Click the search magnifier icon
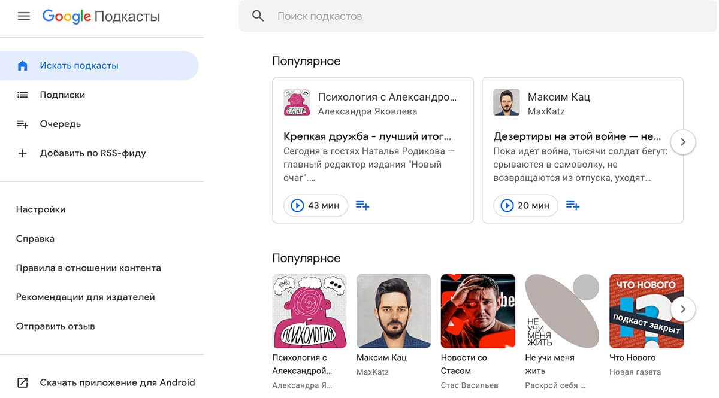Viewport: 719px width, 398px height. [258, 16]
